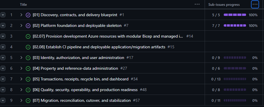Open issue [02.07] Provision development Azure resources
264x107 pixels.
point(108,36)
